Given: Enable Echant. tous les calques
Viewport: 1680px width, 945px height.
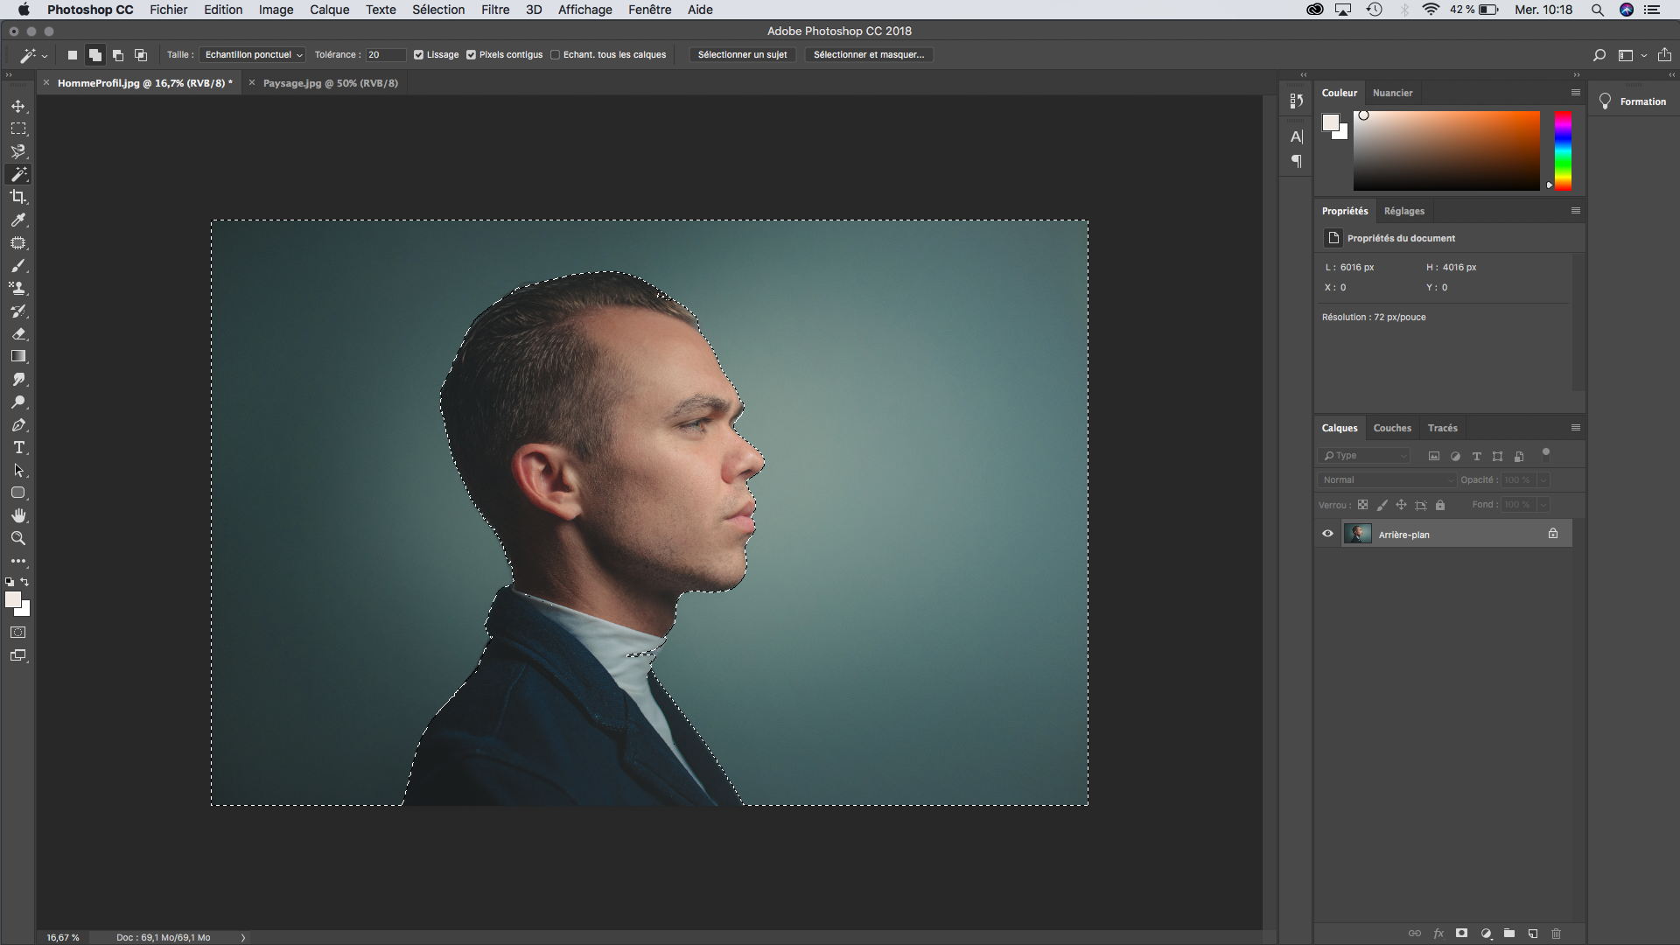Looking at the screenshot, I should [x=555, y=55].
